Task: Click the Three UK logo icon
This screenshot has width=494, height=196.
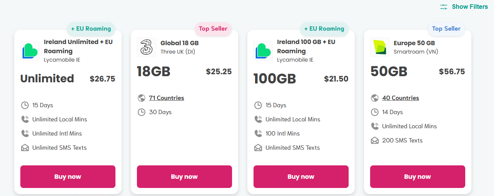Action: tap(147, 47)
